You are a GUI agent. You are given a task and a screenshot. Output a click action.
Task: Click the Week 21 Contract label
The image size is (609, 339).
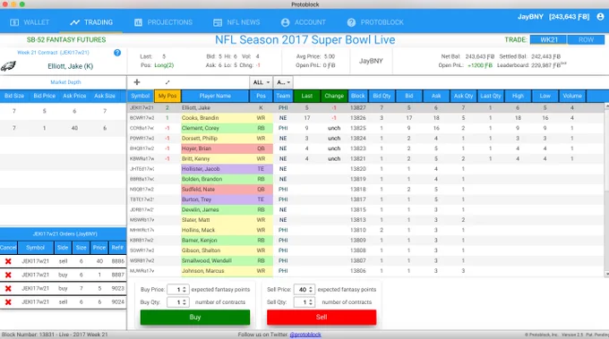(x=53, y=53)
